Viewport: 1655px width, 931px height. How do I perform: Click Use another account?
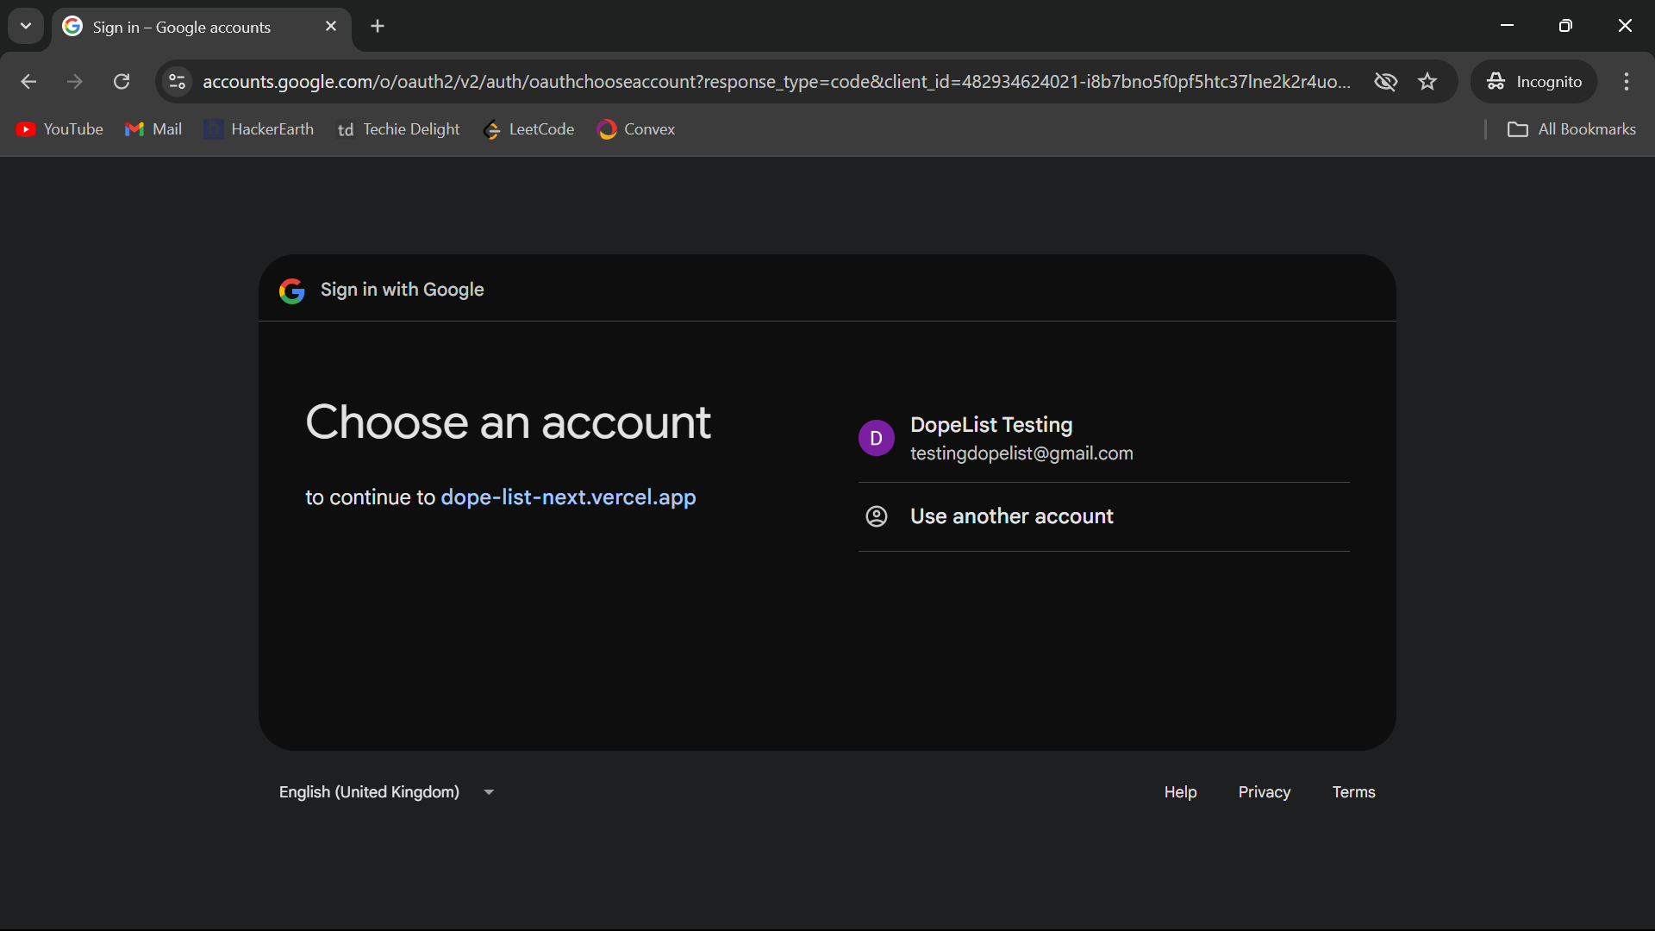[1011, 516]
